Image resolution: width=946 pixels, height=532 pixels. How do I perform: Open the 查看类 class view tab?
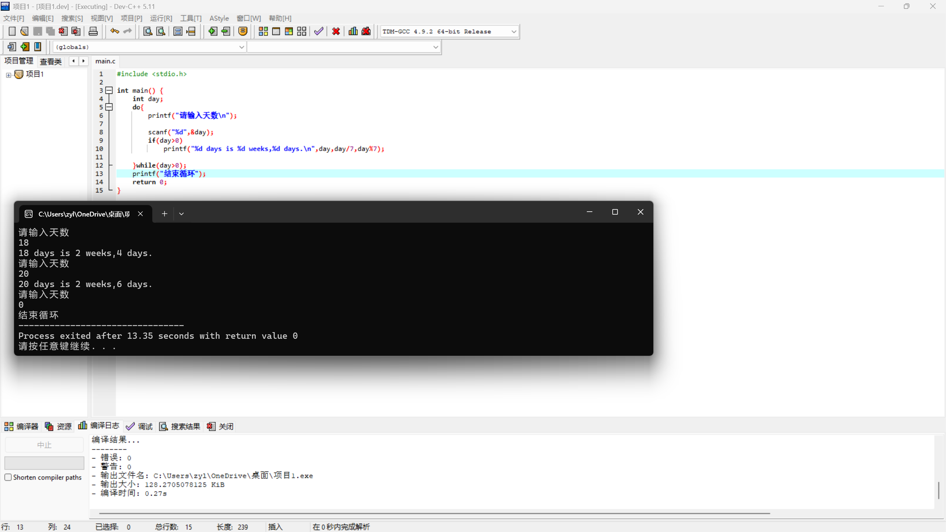coord(51,61)
